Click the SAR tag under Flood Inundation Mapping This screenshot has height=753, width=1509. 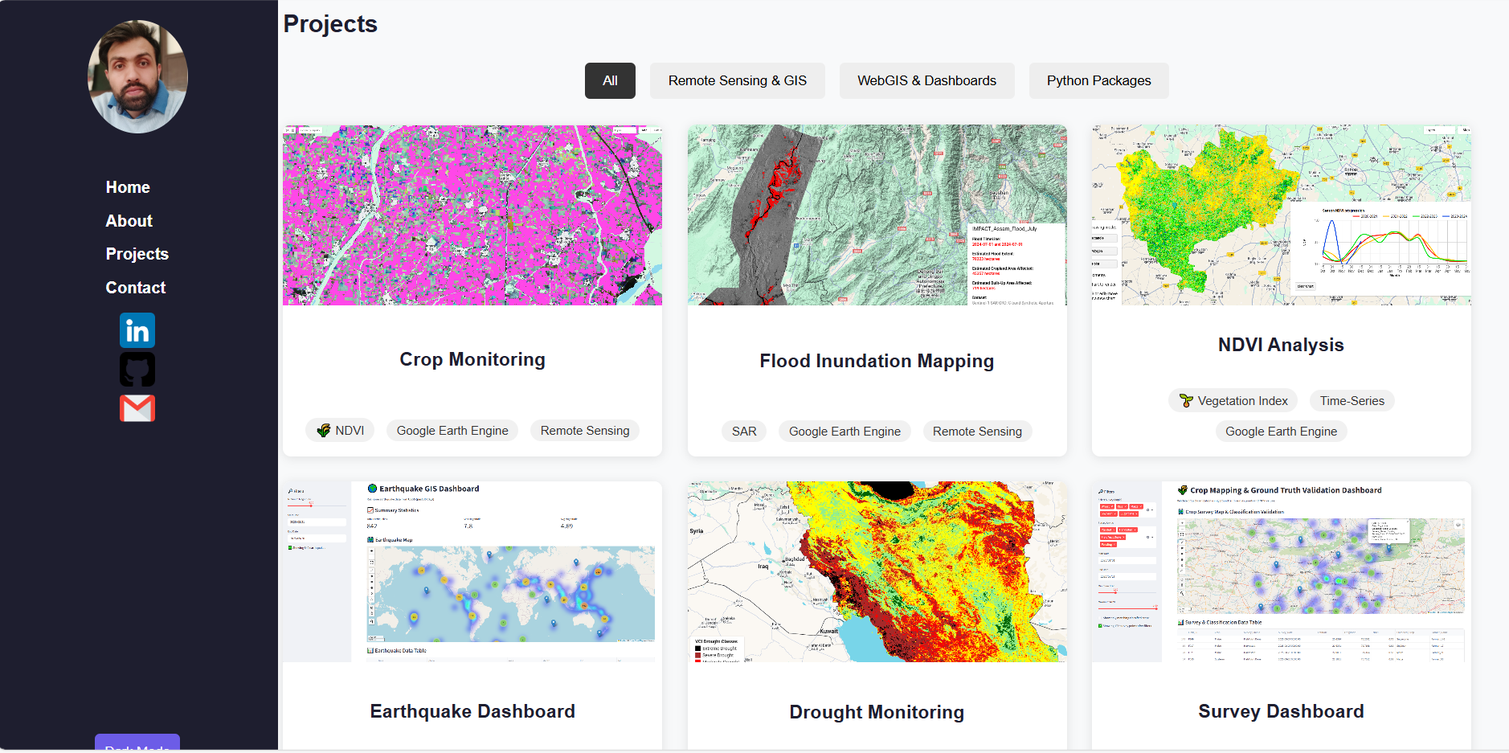pyautogui.click(x=743, y=431)
